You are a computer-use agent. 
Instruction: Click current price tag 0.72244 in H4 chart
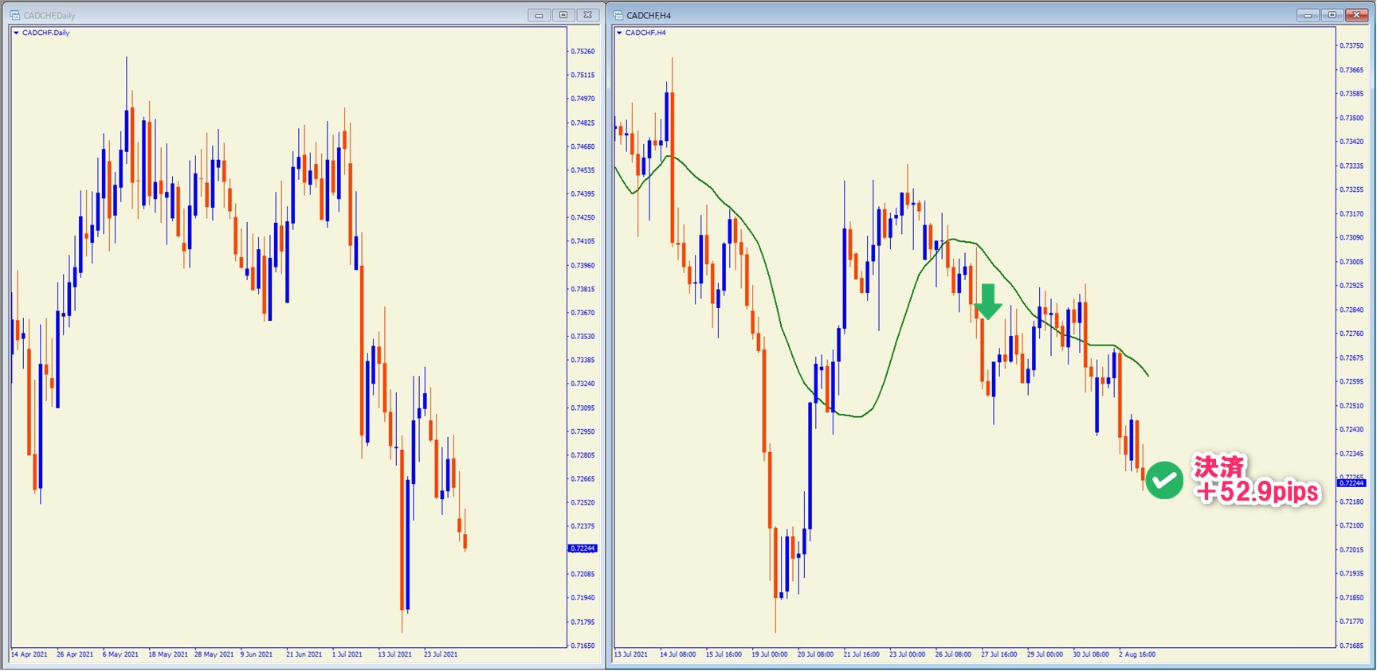(1351, 483)
